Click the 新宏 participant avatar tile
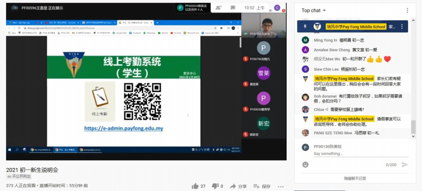 [x=263, y=123]
